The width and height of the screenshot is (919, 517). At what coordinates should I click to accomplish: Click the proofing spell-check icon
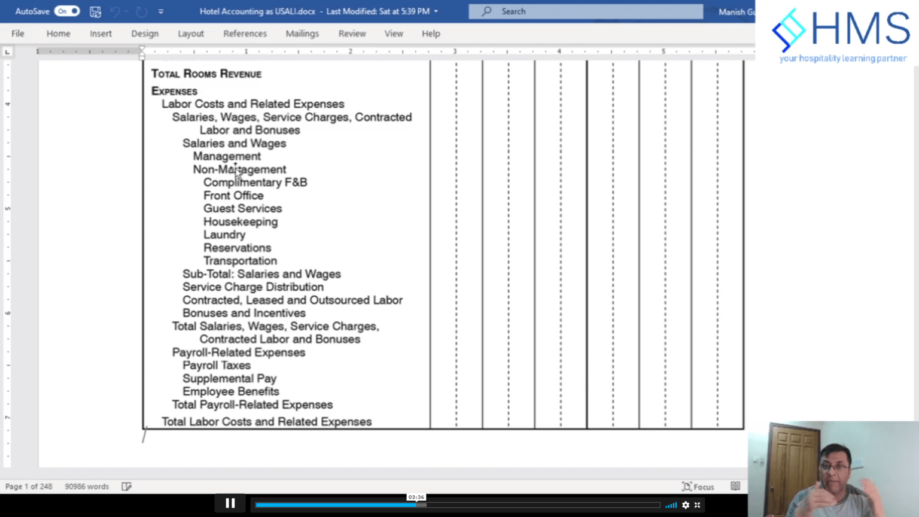click(x=126, y=486)
